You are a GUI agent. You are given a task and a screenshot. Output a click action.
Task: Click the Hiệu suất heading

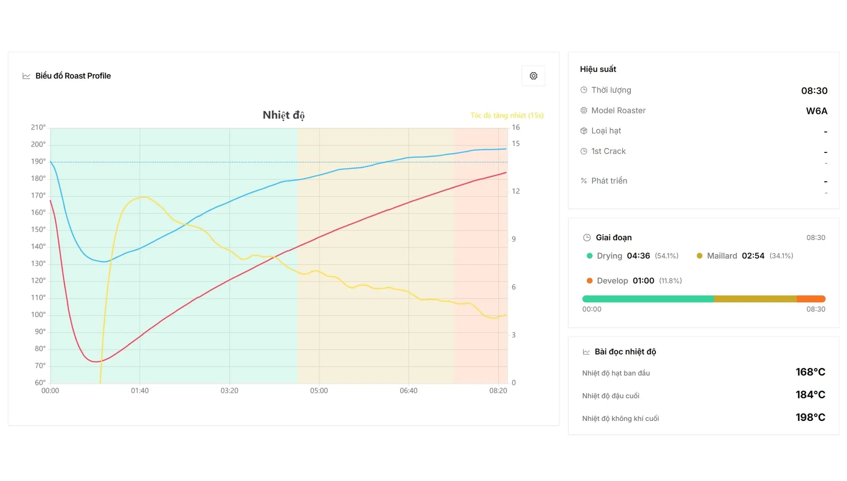pyautogui.click(x=598, y=69)
